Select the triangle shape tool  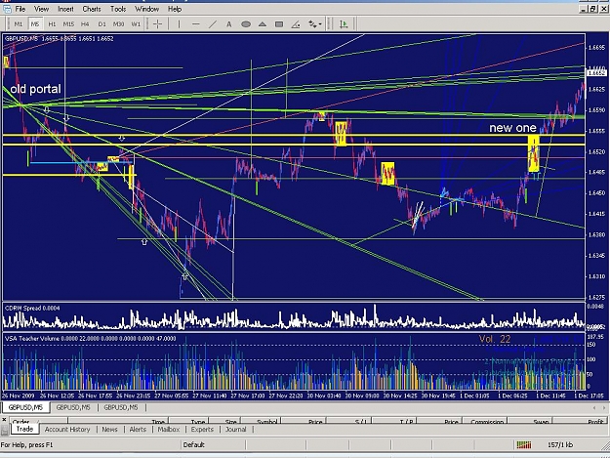coord(263,24)
